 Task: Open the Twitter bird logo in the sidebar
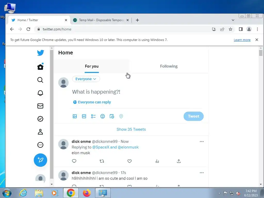[x=40, y=53]
